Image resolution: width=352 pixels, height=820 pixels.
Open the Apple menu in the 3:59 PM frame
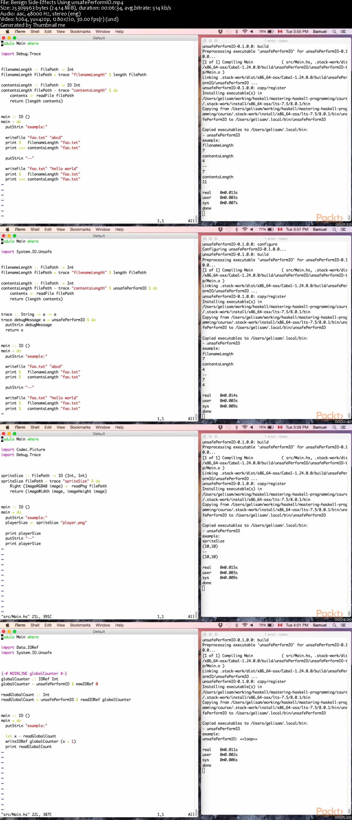pyautogui.click(x=7, y=427)
